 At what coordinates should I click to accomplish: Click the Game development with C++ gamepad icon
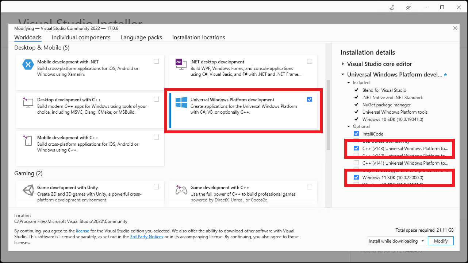pyautogui.click(x=181, y=190)
